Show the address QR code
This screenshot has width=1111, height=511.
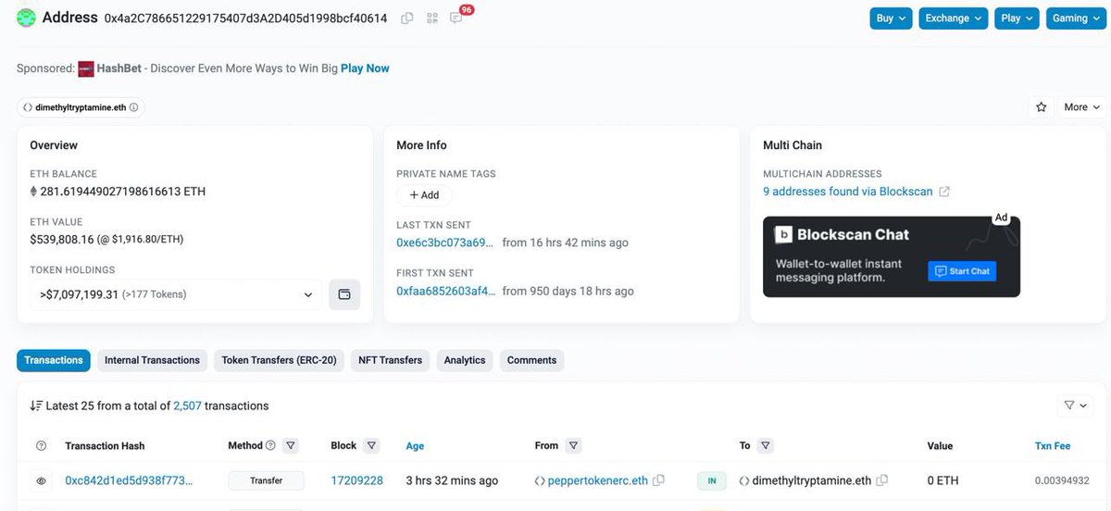432,18
